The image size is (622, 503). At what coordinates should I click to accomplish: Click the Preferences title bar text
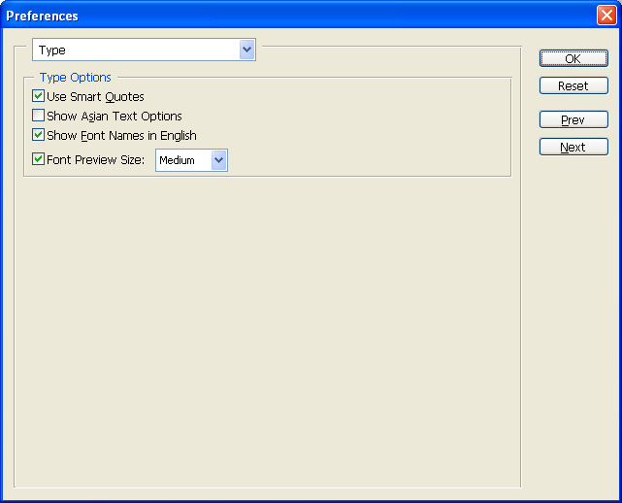point(42,16)
